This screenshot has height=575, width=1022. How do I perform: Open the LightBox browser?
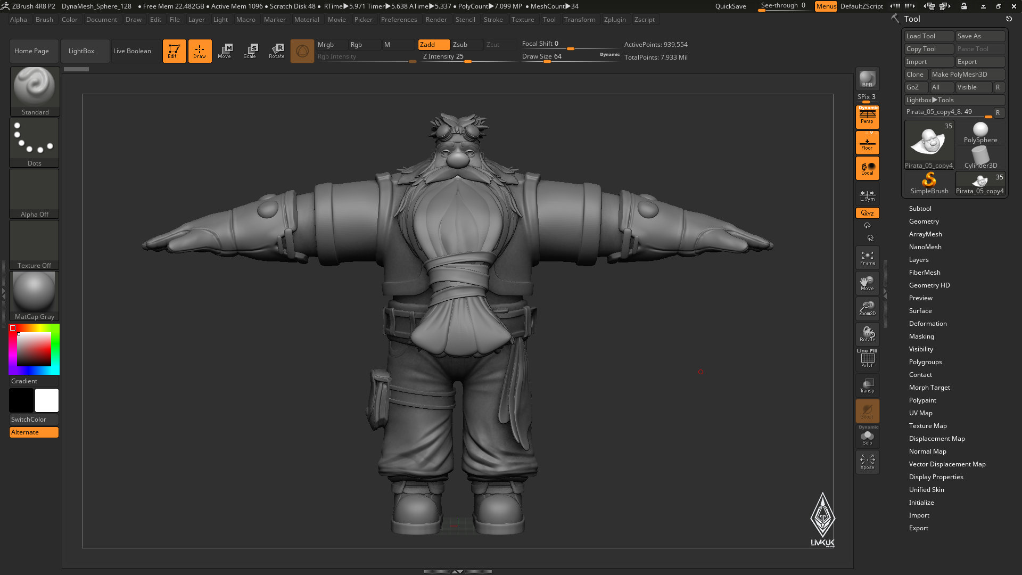(85, 51)
